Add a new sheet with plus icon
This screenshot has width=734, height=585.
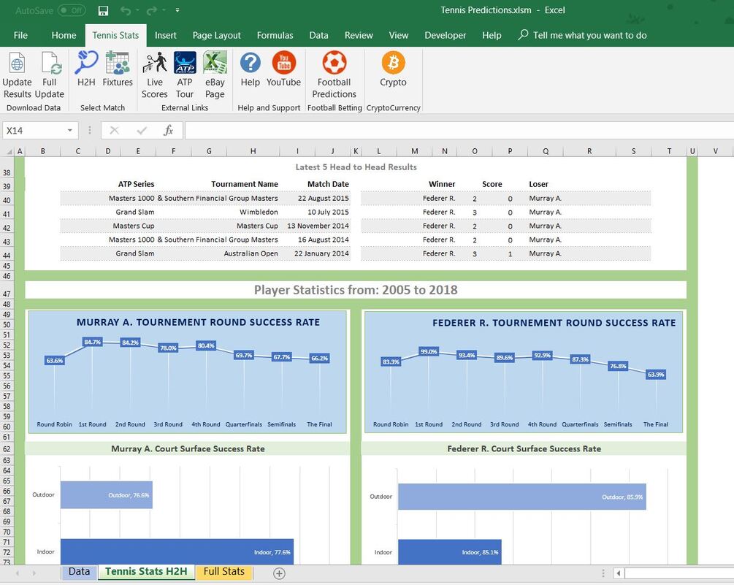tap(279, 573)
